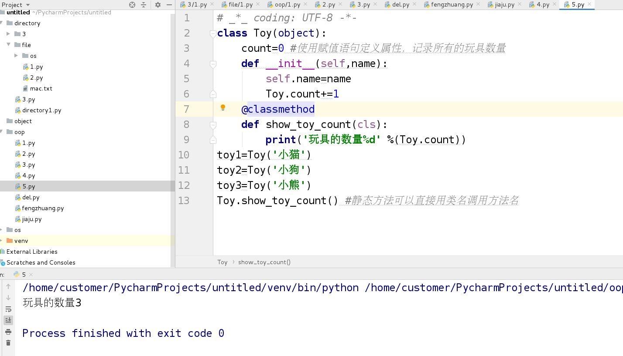This screenshot has height=356, width=623.
Task: Close the Run tab named 5
Action: click(x=31, y=275)
